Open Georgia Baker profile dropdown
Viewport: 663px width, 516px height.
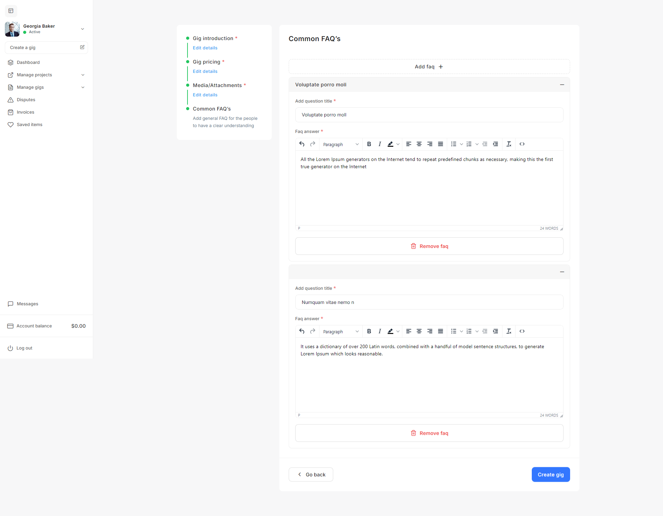[82, 29]
